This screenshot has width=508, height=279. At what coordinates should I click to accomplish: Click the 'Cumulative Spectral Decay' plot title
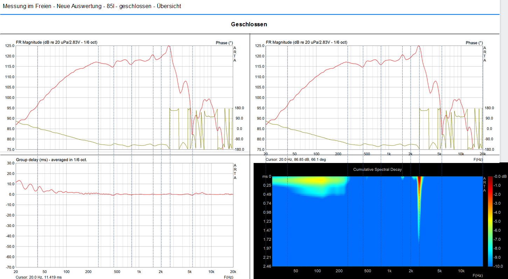click(x=377, y=170)
